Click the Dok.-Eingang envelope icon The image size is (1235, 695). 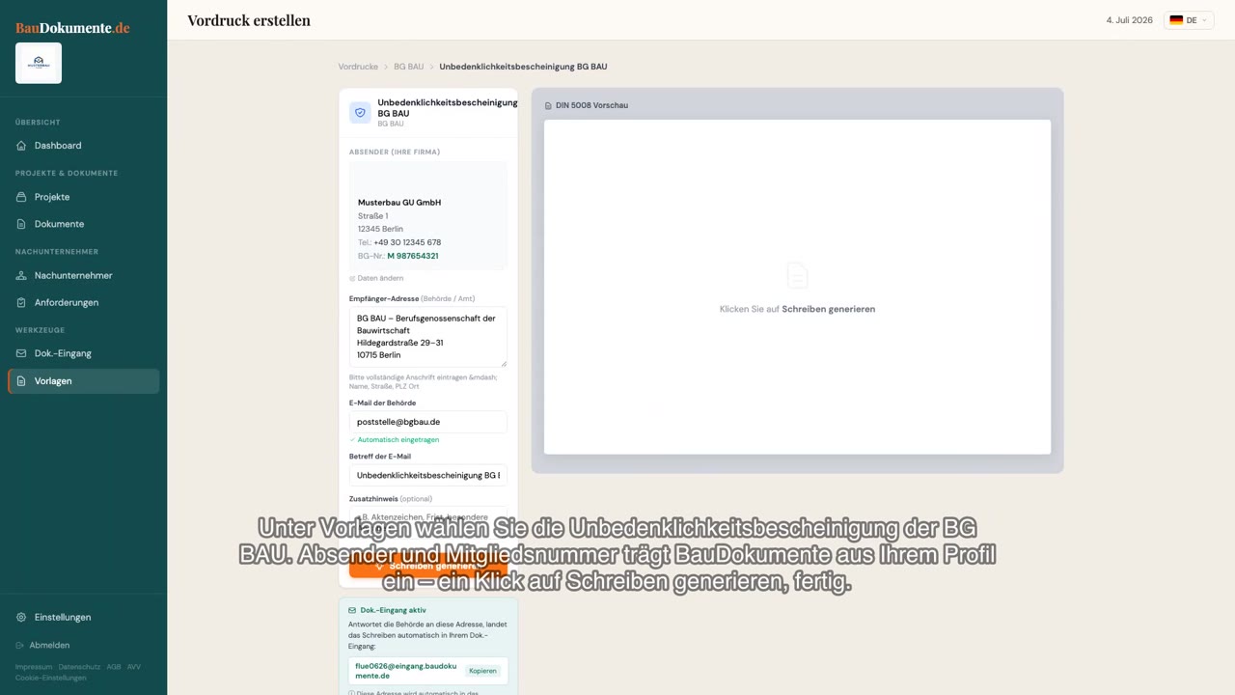21,353
